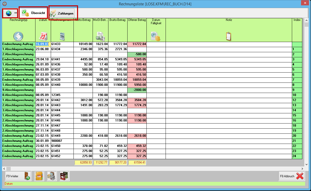311x191 pixels.
Task: Click invoice number 900087 cell
Action: [x=62, y=141]
